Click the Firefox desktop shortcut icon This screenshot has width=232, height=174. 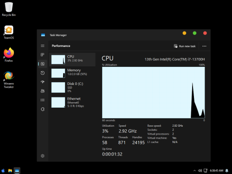click(9, 55)
